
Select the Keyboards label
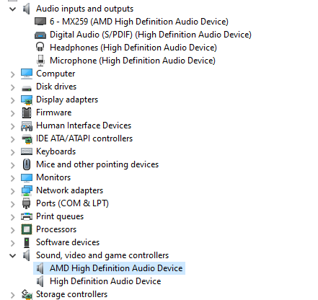[56, 151]
